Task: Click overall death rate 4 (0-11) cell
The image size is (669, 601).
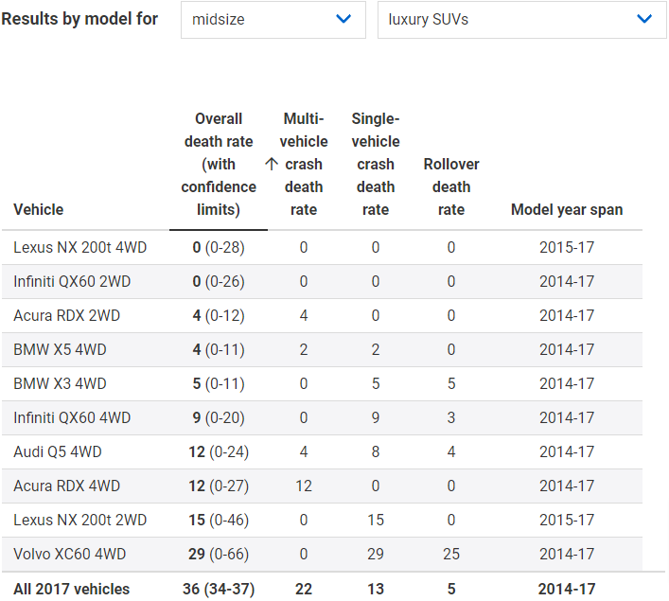Action: (x=219, y=349)
